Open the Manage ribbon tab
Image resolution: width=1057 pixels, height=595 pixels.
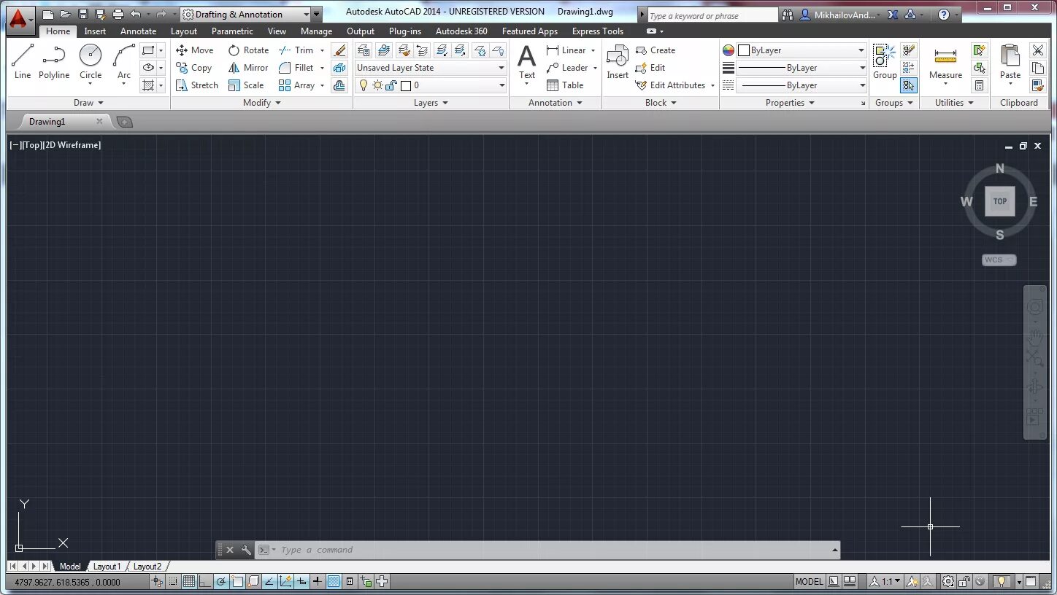click(316, 31)
